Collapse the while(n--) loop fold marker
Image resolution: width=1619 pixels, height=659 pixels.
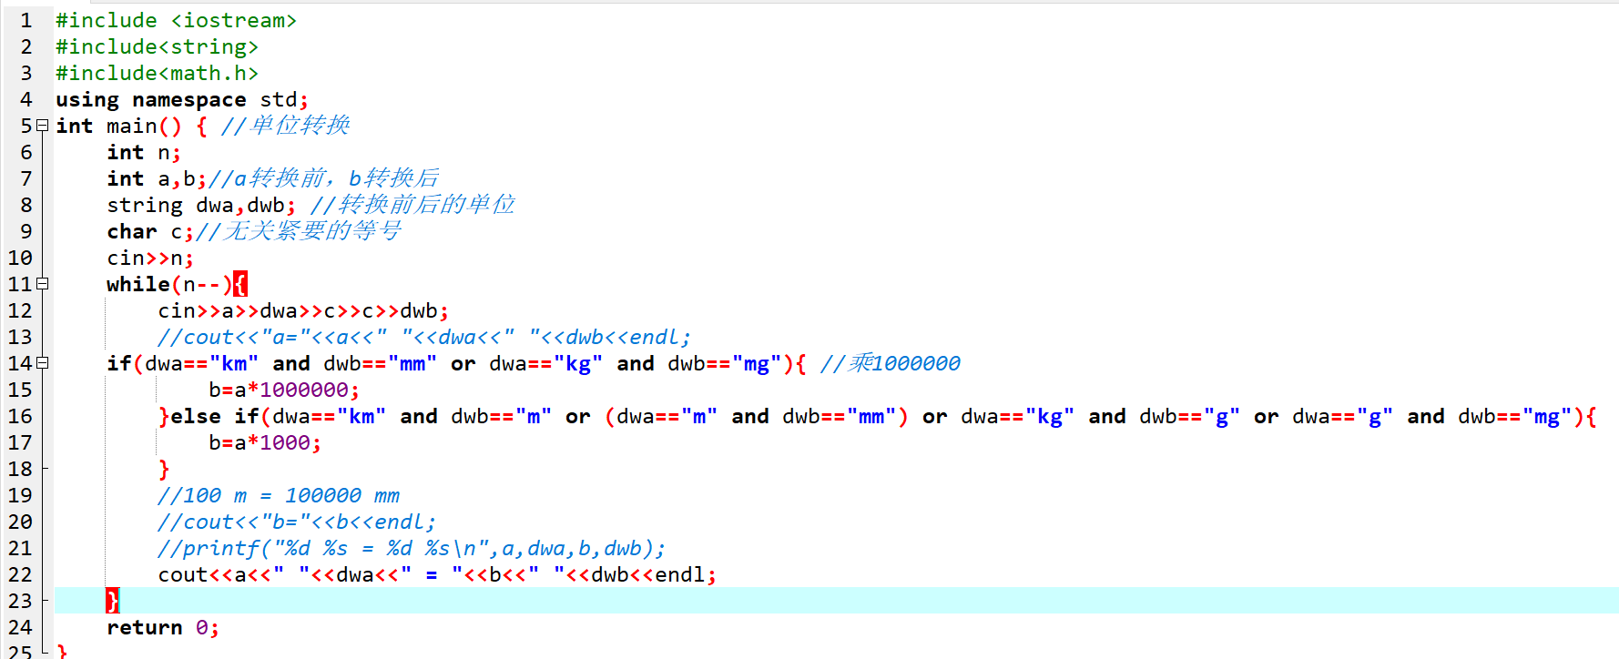pos(42,284)
